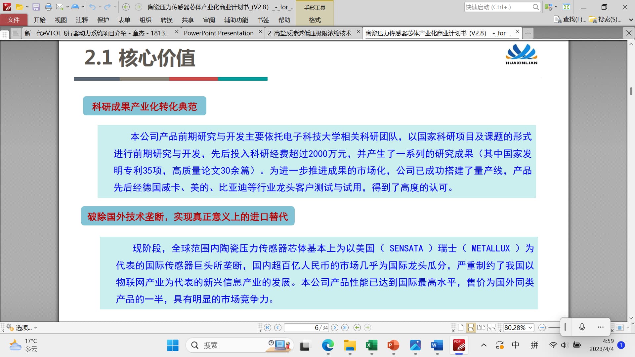Click the Print icon in toolbar

(x=48, y=7)
